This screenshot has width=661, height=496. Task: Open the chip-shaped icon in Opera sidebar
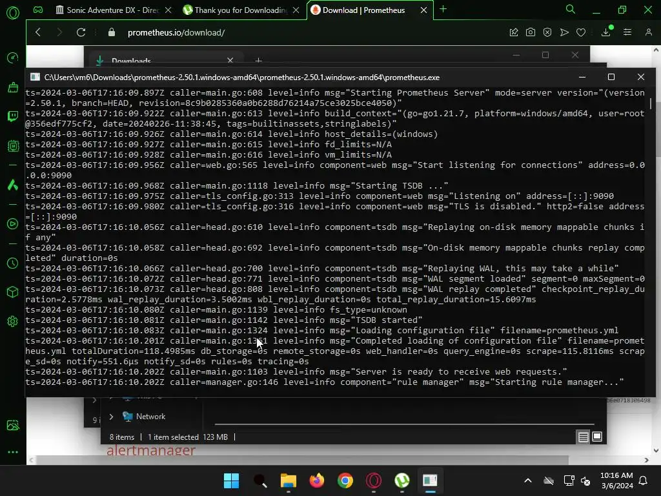[13, 146]
